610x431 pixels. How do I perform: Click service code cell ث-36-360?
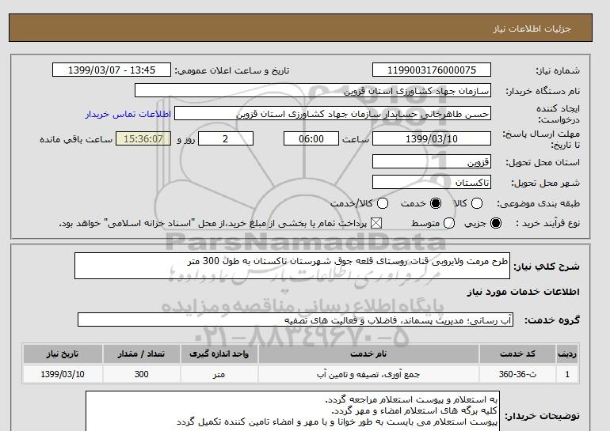[517, 374]
